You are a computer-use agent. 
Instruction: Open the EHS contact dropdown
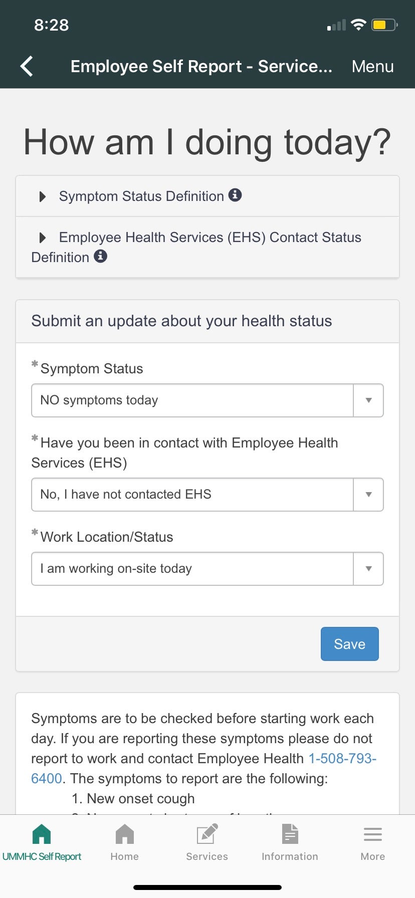coord(207,495)
